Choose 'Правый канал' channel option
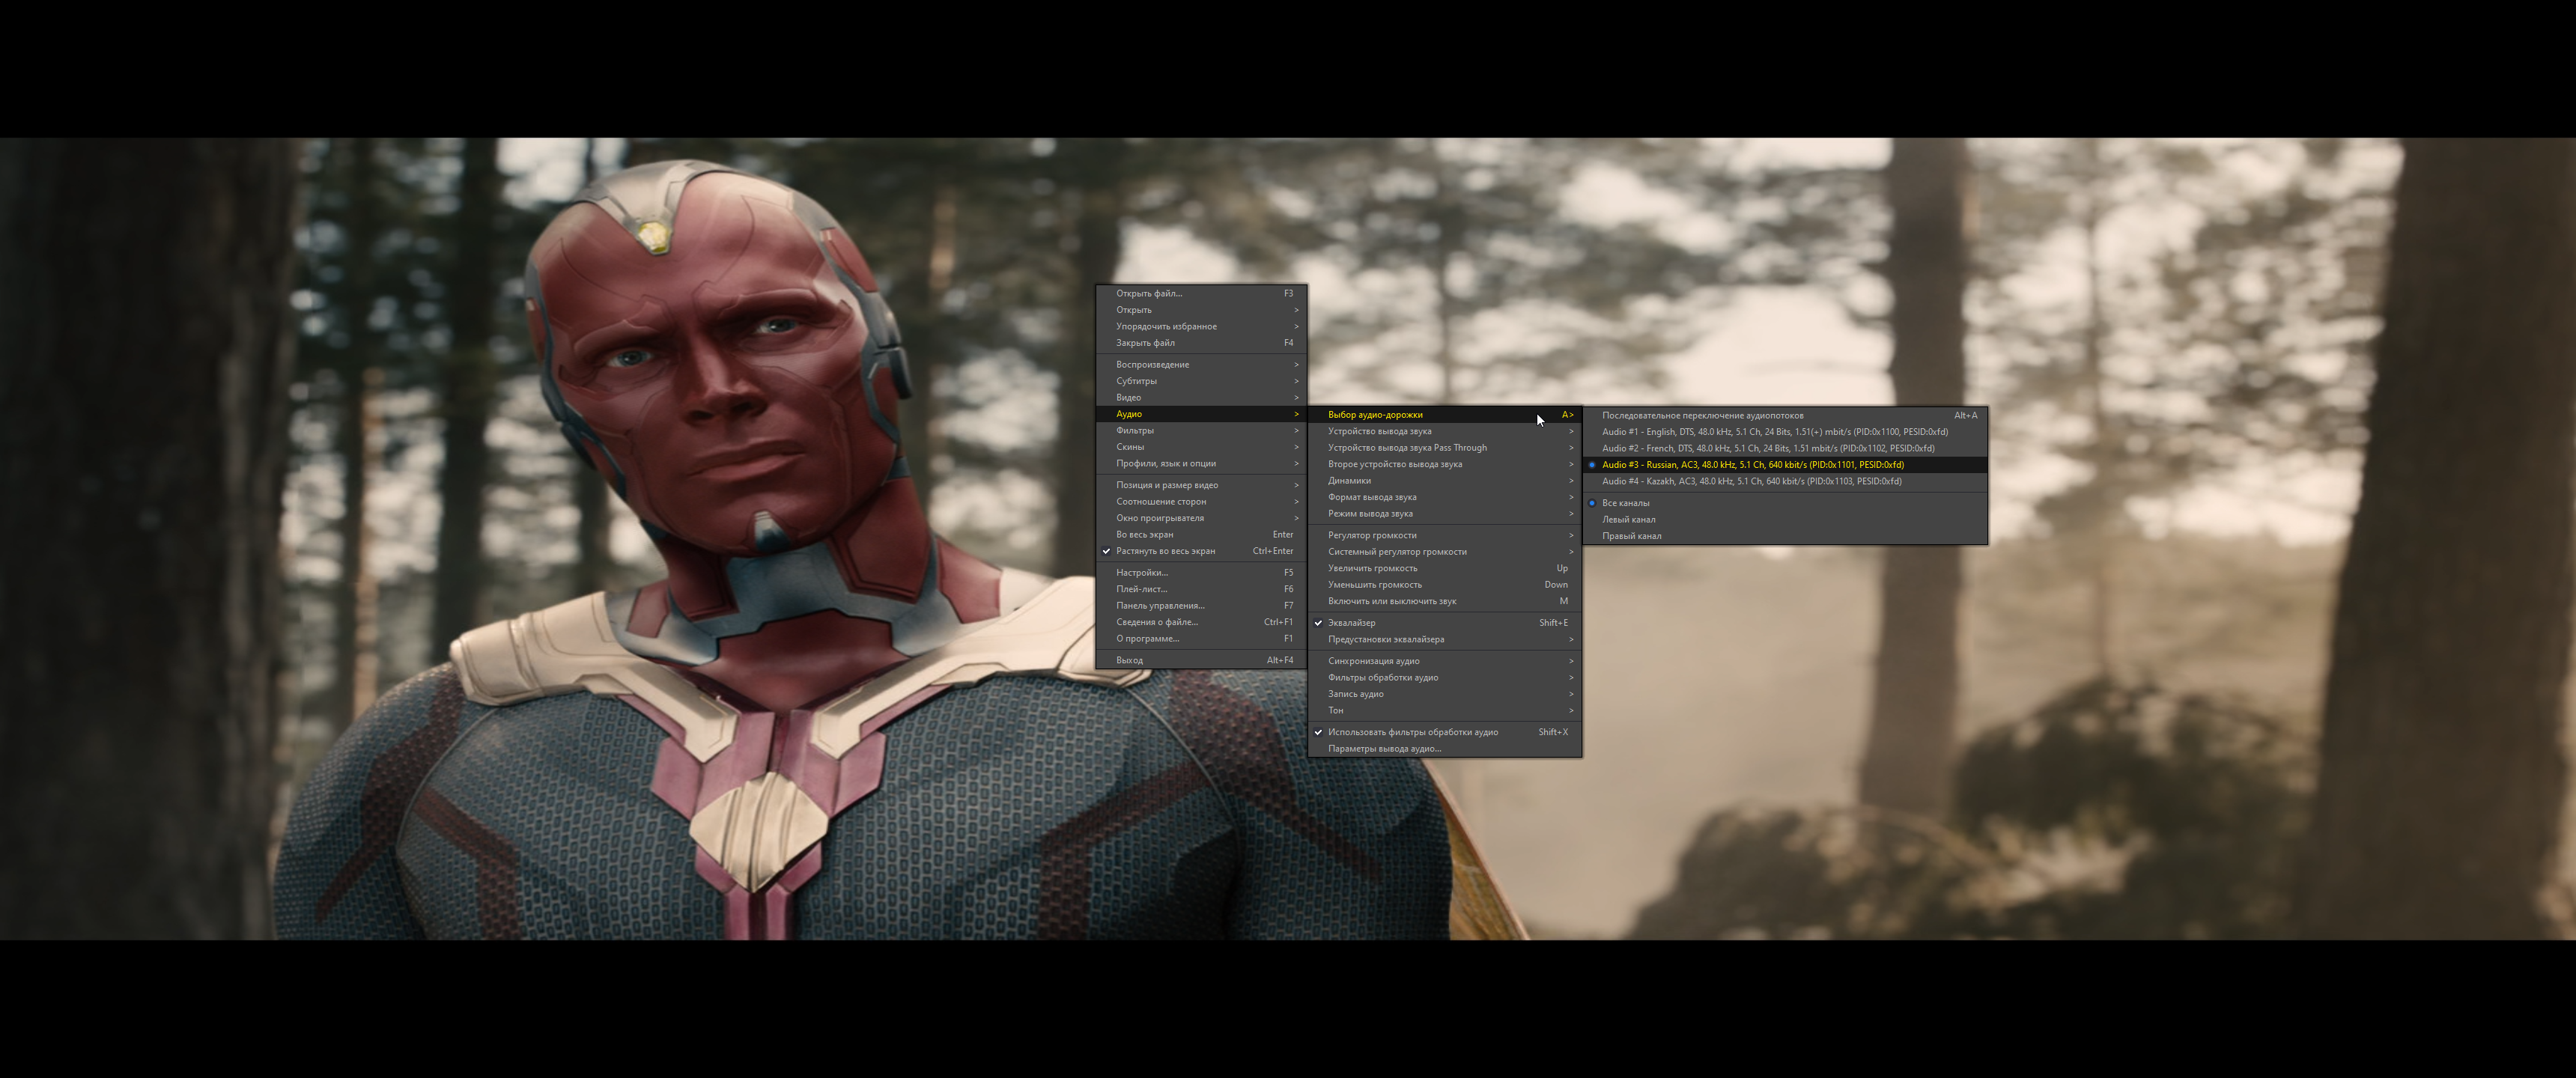2576x1078 pixels. [x=1785, y=536]
